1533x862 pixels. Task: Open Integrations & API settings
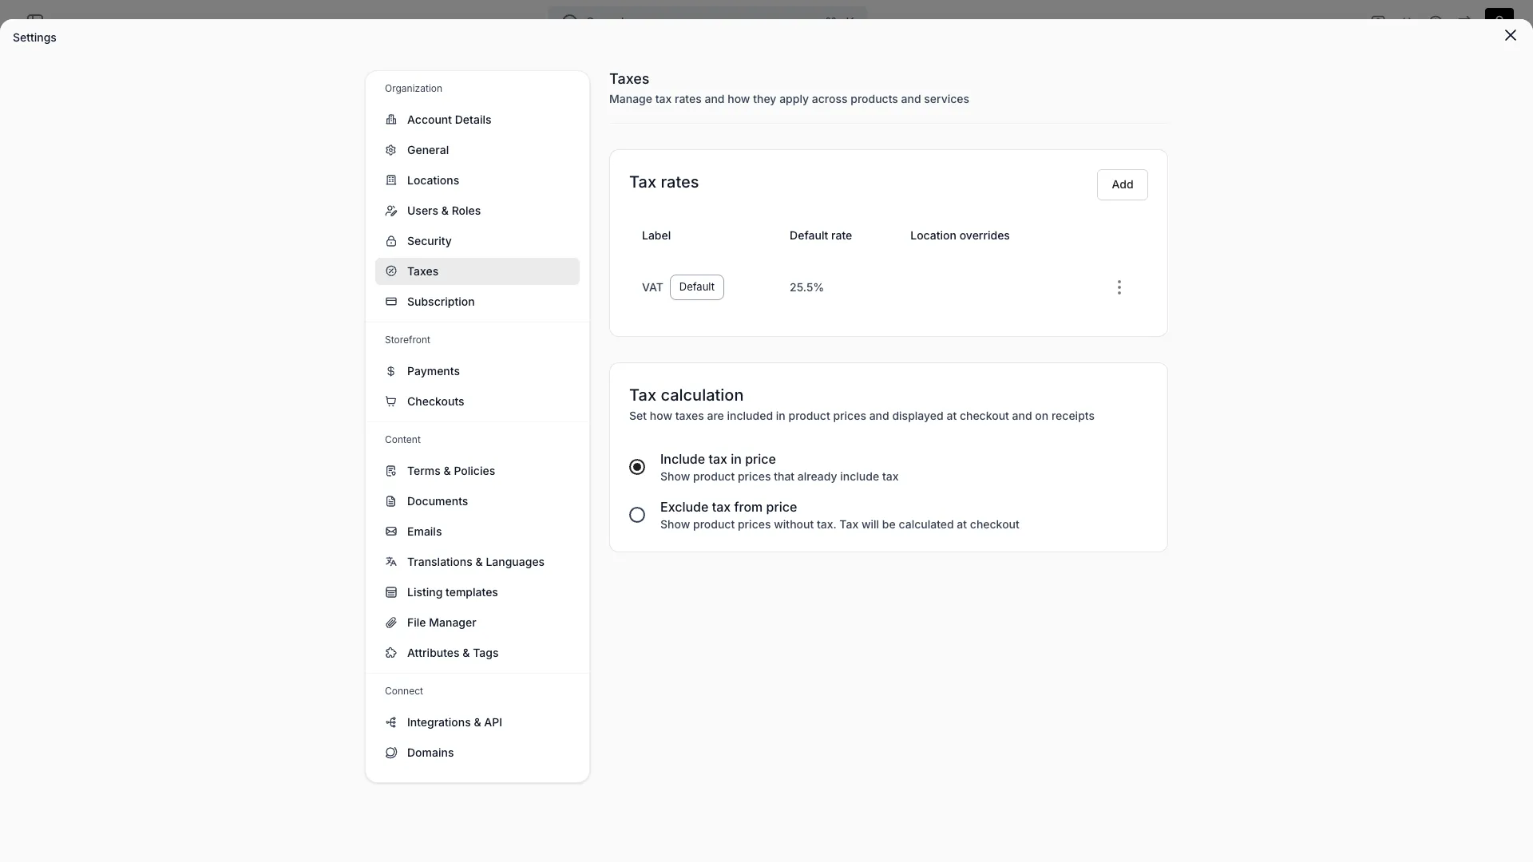(477, 722)
